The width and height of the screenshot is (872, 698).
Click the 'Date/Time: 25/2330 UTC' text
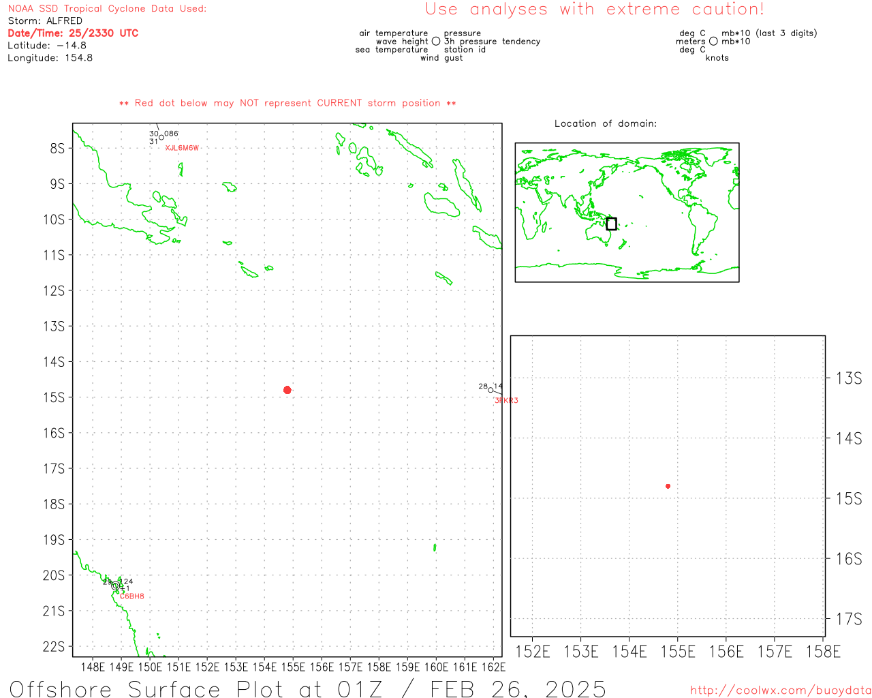pyautogui.click(x=73, y=33)
